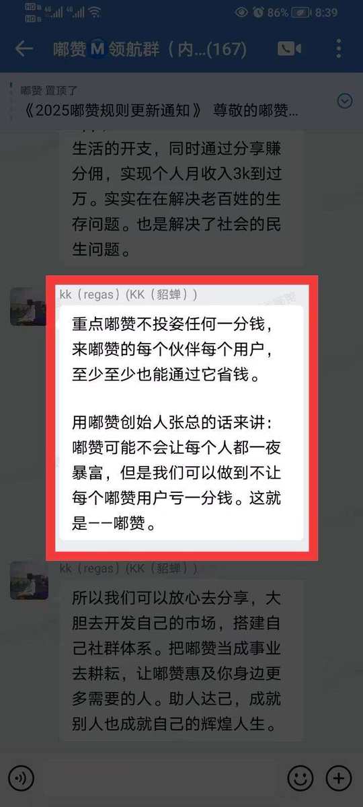
Task: Tap the message input field
Action: pyautogui.click(x=161, y=778)
